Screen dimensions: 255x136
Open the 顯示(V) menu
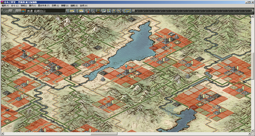(33, 5)
